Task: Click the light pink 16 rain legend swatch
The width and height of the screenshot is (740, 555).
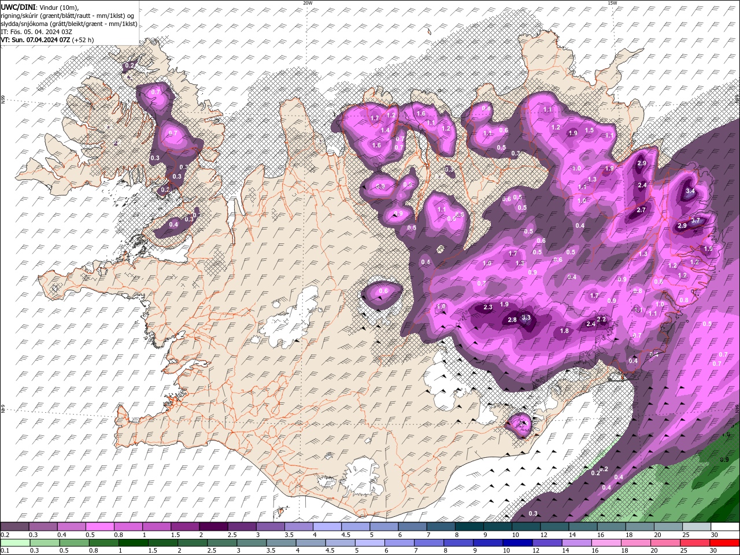Action: tap(606, 542)
